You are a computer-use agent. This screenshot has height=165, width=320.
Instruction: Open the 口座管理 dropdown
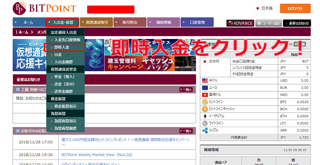click(197, 22)
